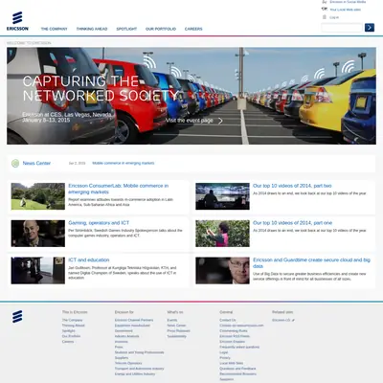This screenshot has height=383, width=383.
Task: Open Ericsson Channel Partners footer link
Action: [x=134, y=320]
